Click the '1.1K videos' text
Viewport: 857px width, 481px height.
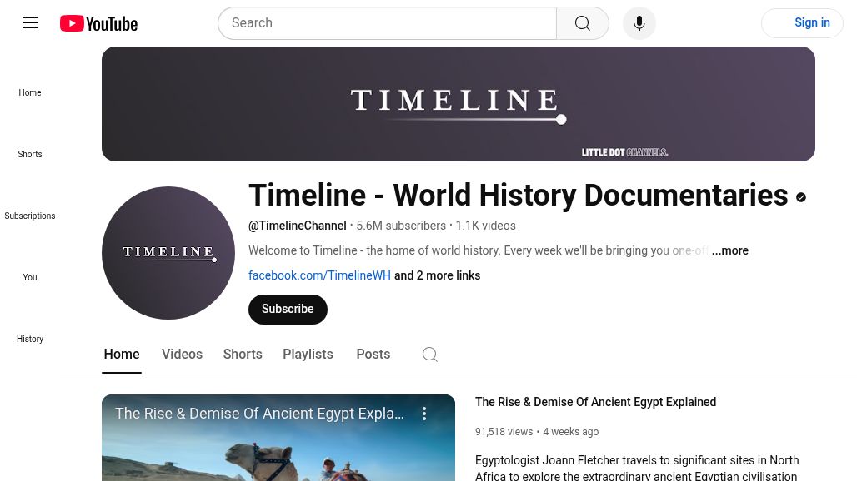[486, 226]
